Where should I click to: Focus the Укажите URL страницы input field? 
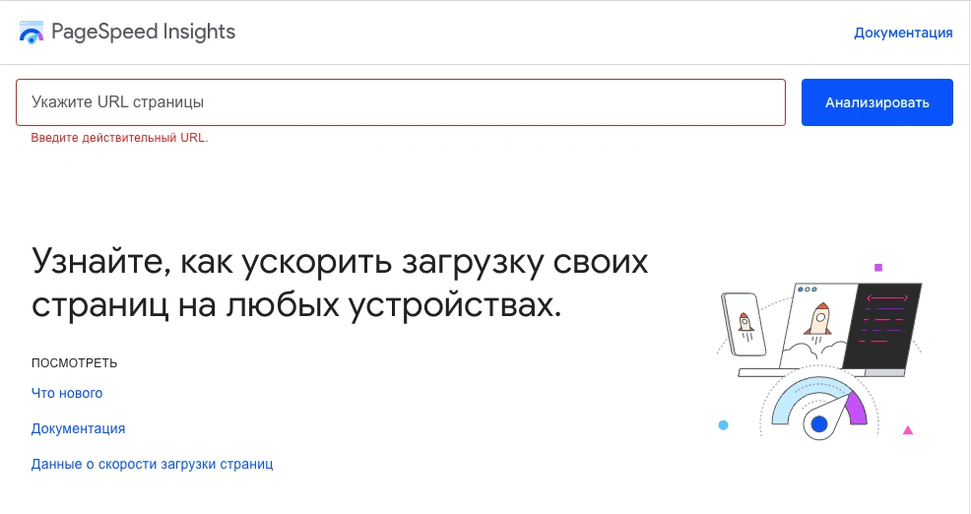[401, 102]
